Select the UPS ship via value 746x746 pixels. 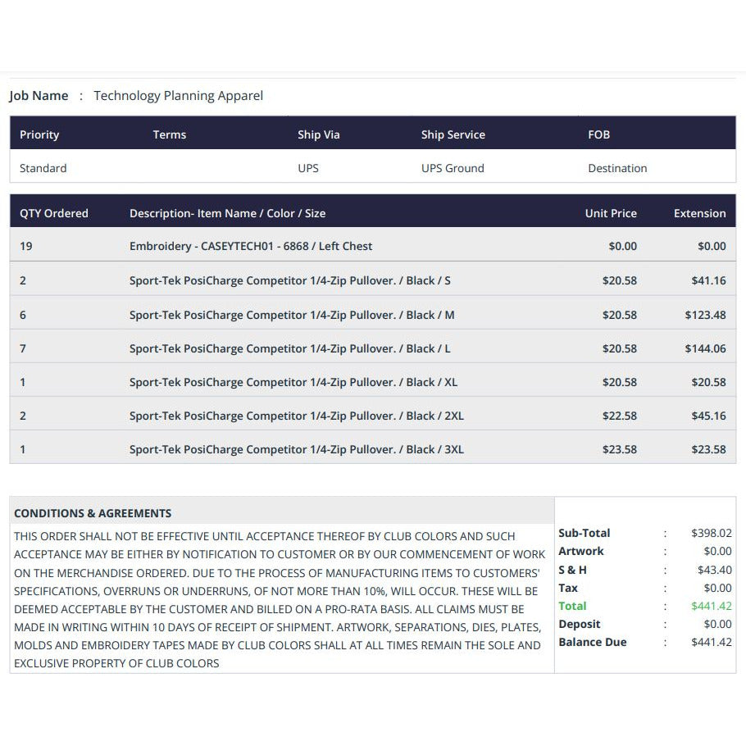pyautogui.click(x=307, y=168)
